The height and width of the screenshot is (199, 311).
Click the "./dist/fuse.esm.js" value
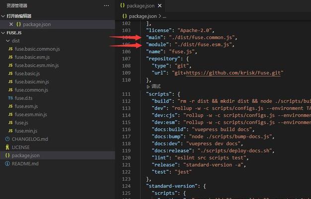tap(203, 44)
